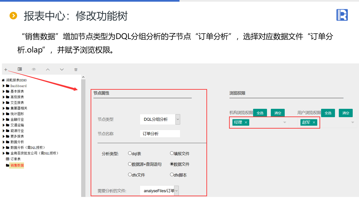Select the 数据文件 radio button

tap(172, 164)
